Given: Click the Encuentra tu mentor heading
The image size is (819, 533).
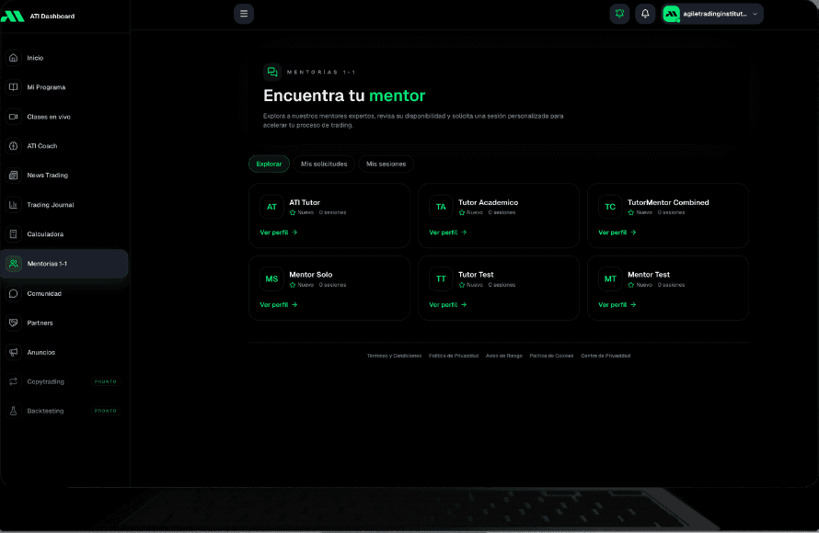Looking at the screenshot, I should (x=344, y=96).
